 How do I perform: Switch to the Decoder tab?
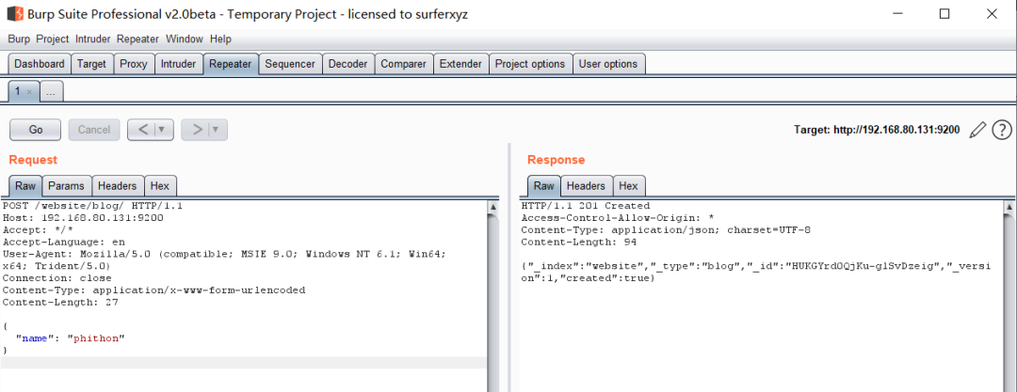(x=347, y=64)
